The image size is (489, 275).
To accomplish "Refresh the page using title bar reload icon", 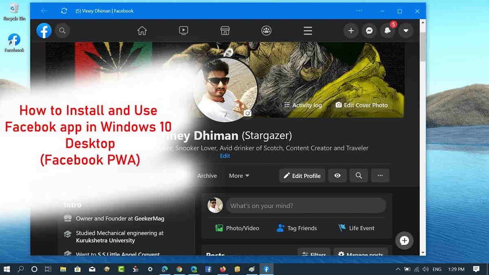I will tap(64, 11).
